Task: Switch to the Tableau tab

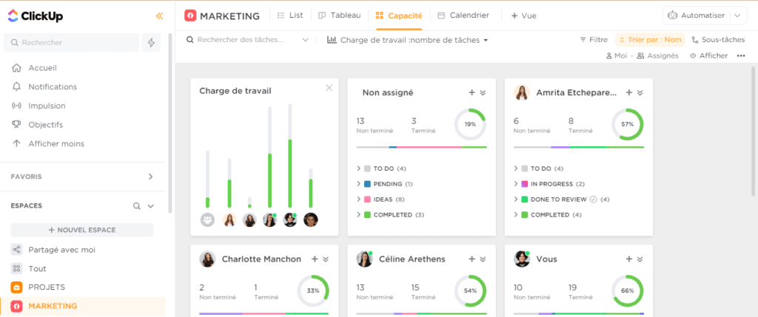Action: pyautogui.click(x=340, y=16)
